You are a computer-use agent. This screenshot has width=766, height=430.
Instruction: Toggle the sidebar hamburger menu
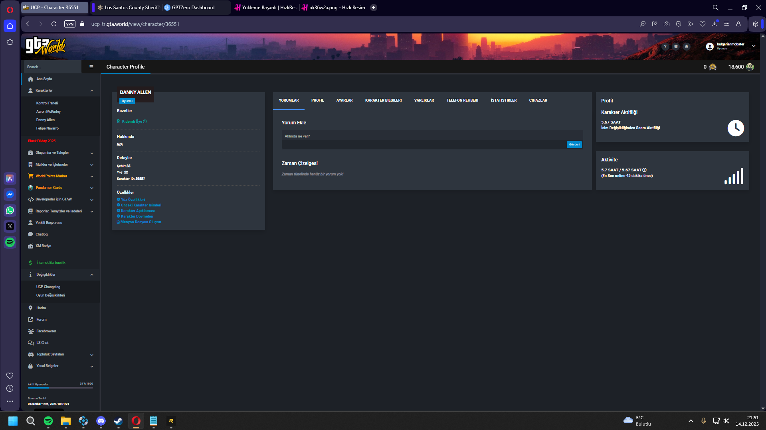coord(91,67)
